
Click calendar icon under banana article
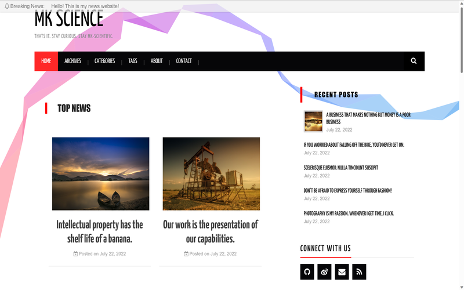pos(75,254)
